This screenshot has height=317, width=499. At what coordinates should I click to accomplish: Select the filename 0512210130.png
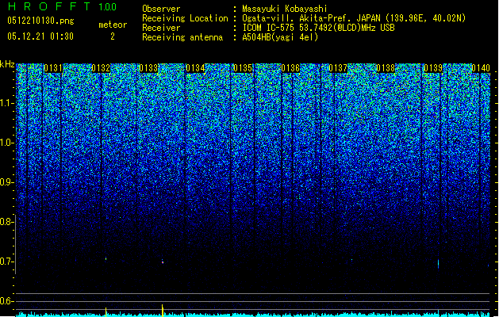[x=40, y=21]
